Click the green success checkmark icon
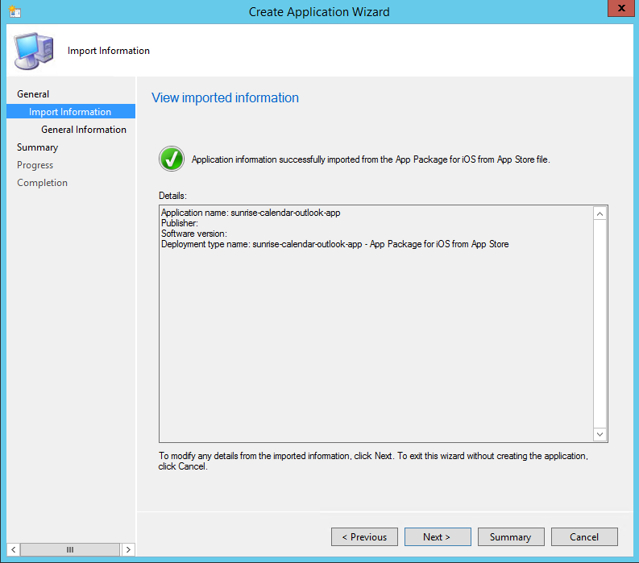 172,159
